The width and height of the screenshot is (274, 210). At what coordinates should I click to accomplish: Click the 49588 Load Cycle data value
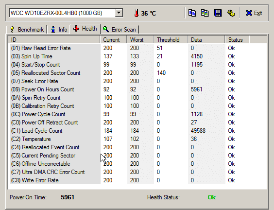coord(198,131)
